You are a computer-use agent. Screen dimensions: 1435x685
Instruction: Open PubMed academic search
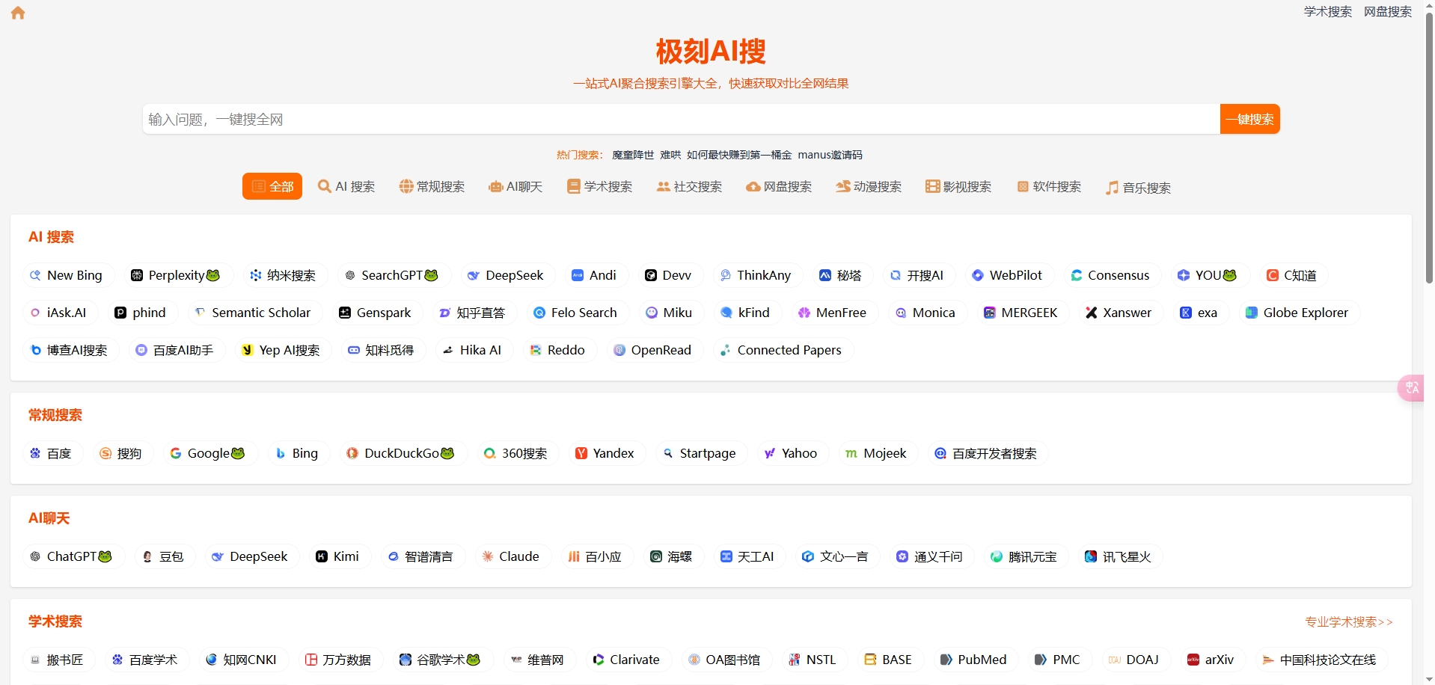tap(974, 660)
